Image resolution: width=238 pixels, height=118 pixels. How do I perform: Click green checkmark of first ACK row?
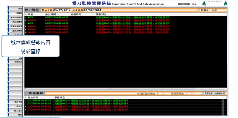26,17
